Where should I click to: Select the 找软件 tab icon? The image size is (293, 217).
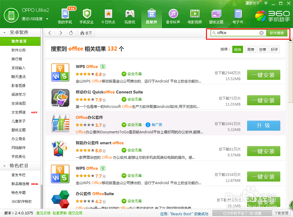pyautogui.click(x=152, y=14)
